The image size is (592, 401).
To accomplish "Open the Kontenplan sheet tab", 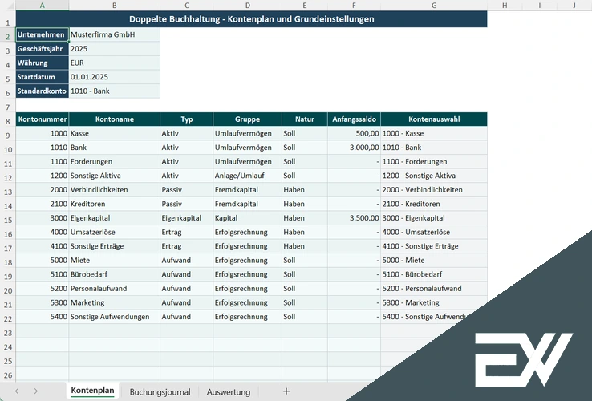I will pos(92,391).
